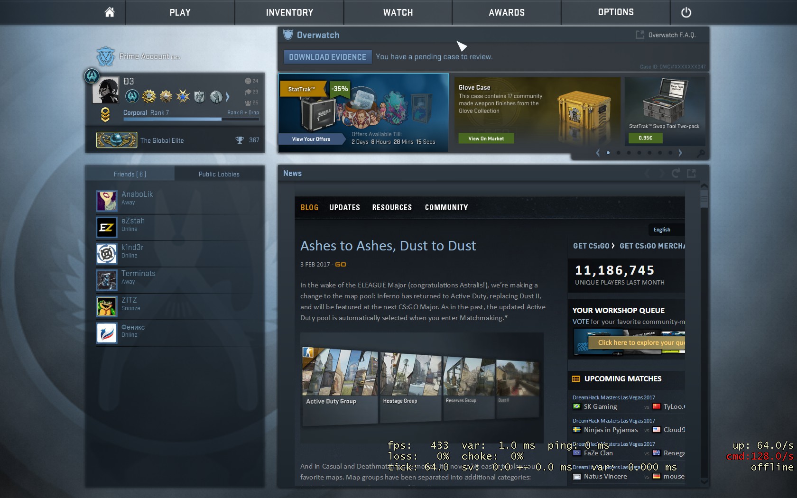Switch to the Friends tab
The height and width of the screenshot is (498, 797).
point(130,174)
